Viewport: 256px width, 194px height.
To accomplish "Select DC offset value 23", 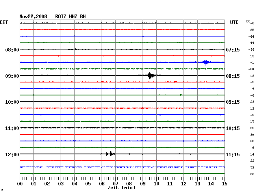I will coord(252,102).
